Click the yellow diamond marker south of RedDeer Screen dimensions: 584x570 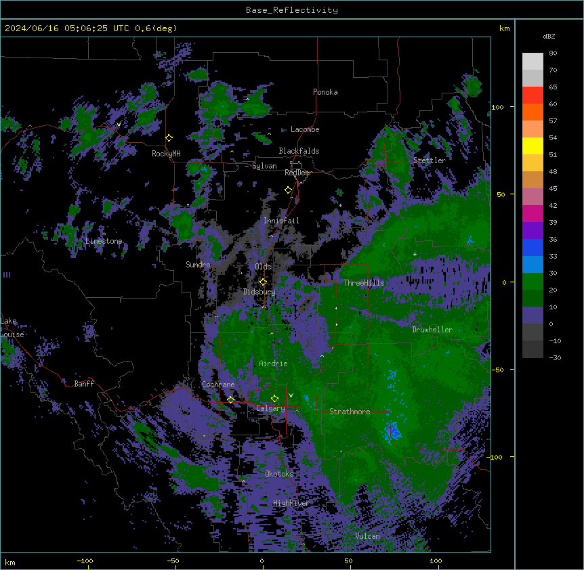tap(288, 190)
